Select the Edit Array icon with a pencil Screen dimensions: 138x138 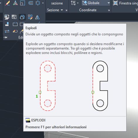[x=30, y=17]
